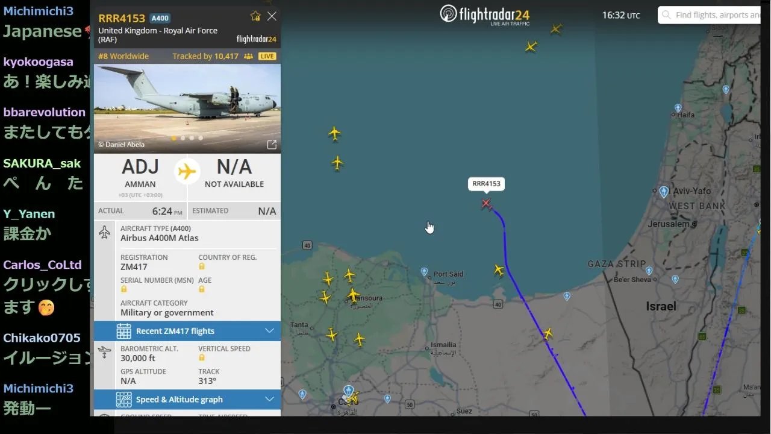Click the Tracked by 10,417 text
The height and width of the screenshot is (434, 771).
[205, 56]
